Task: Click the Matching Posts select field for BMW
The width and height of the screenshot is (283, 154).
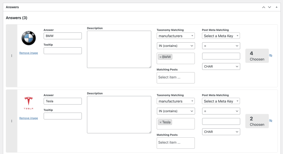Action: point(175,77)
